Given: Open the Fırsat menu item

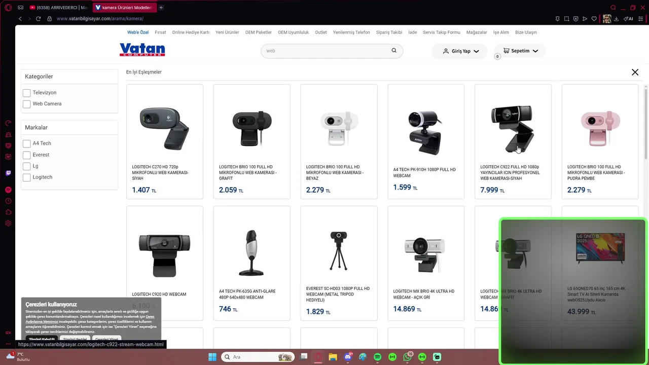Looking at the screenshot, I should (x=160, y=32).
